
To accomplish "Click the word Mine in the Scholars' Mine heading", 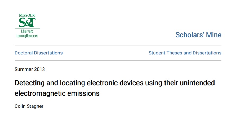I will click(x=213, y=35).
